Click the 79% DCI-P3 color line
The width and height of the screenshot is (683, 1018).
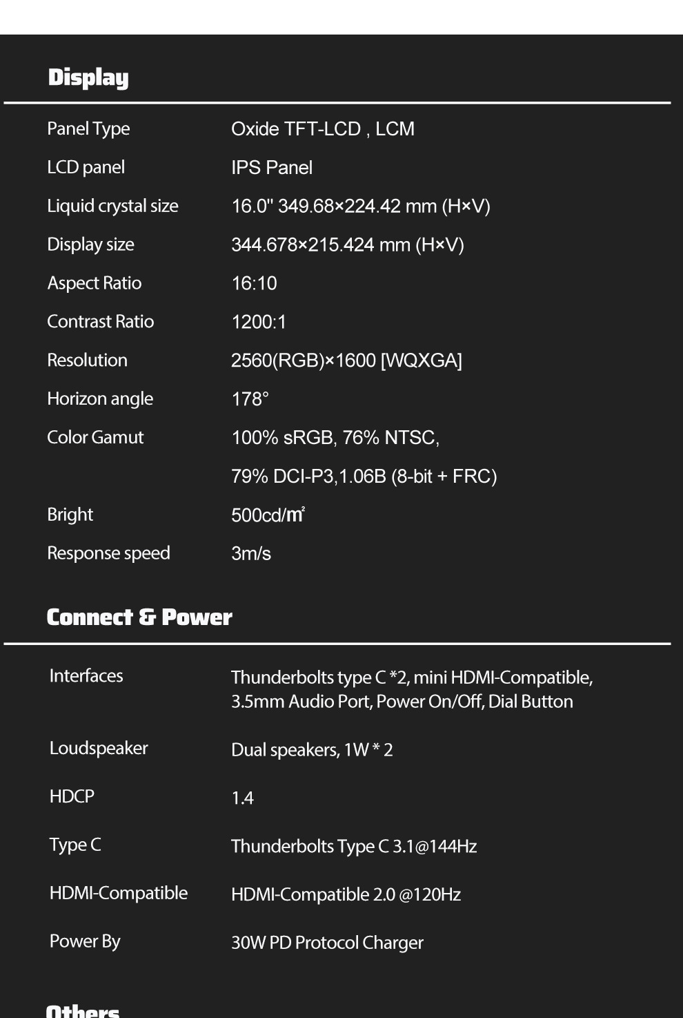click(x=364, y=477)
